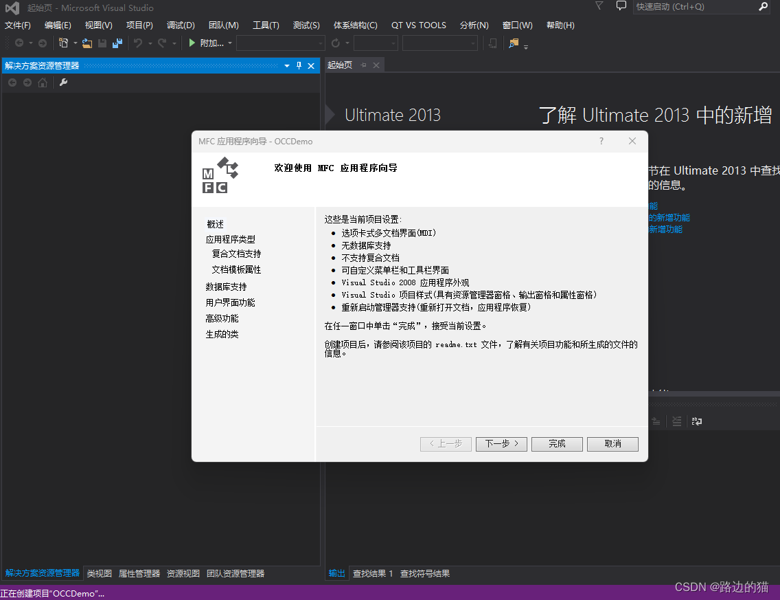
Task: Click the 完成 button in wizard
Action: [x=557, y=444]
